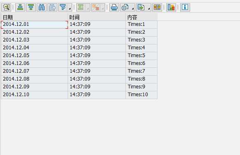Sort the grid in descending order
Image resolution: width=240 pixels, height=155 pixels.
point(31,7)
